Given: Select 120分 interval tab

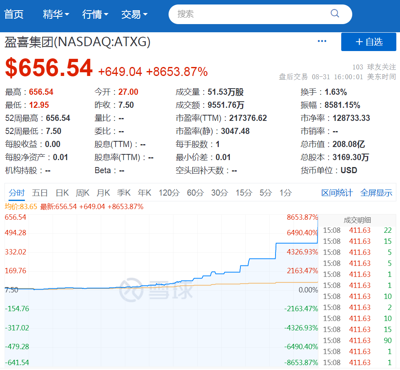Looking at the screenshot, I should coord(169,193).
